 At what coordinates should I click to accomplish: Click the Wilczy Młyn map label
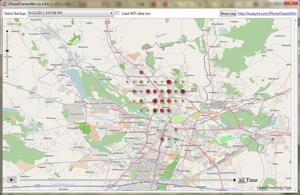(195, 102)
